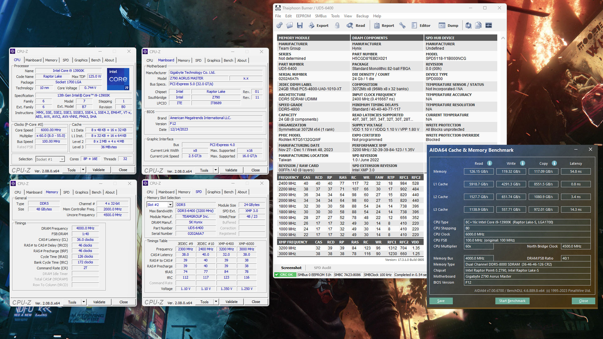The image size is (603, 339).
Task: Expand Tools arrow in the CPU-Z Mainboard window
Action: tap(216, 170)
